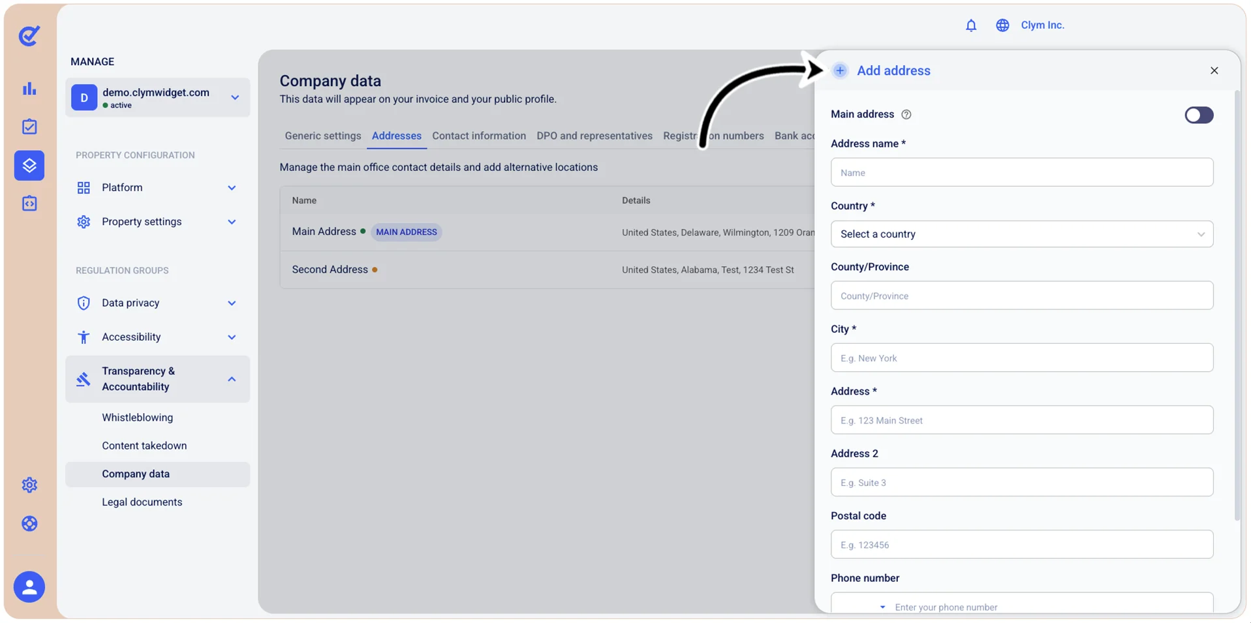Open the language globe icon
The image size is (1251, 623).
pyautogui.click(x=1002, y=25)
